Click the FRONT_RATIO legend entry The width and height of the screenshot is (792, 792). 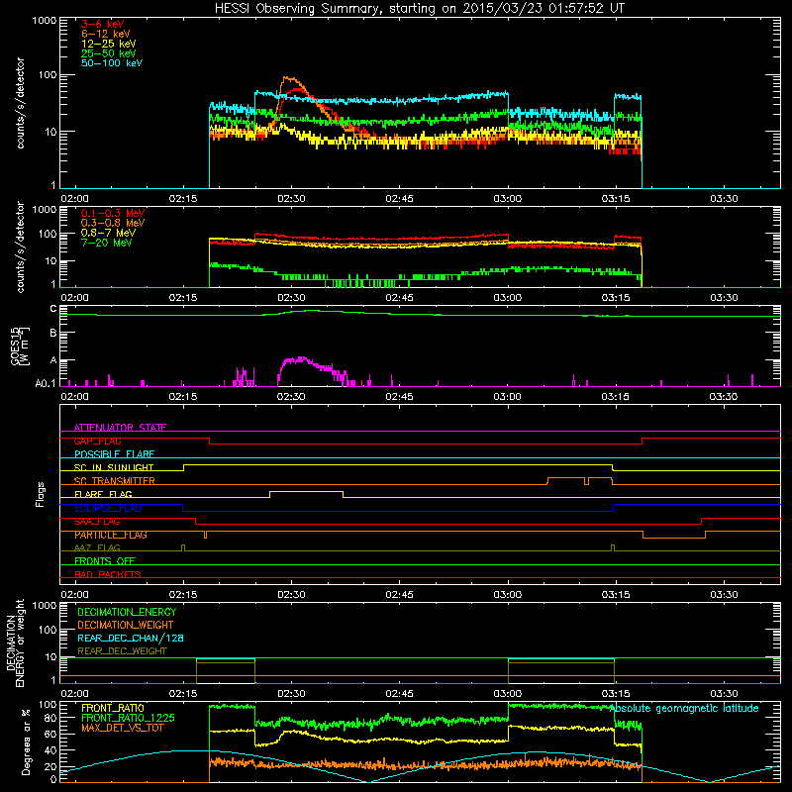[113, 708]
